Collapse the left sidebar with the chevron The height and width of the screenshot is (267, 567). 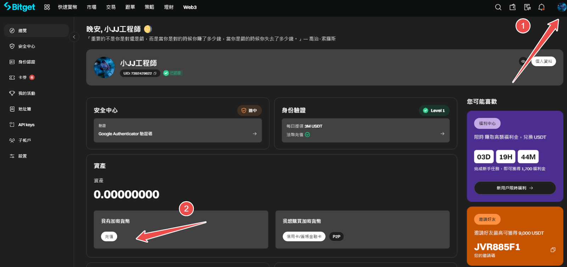pyautogui.click(x=74, y=37)
